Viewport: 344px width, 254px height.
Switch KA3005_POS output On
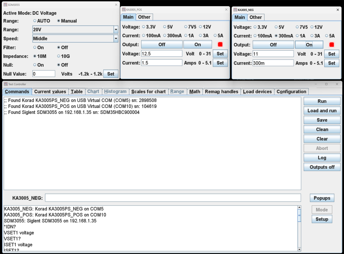point(198,44)
